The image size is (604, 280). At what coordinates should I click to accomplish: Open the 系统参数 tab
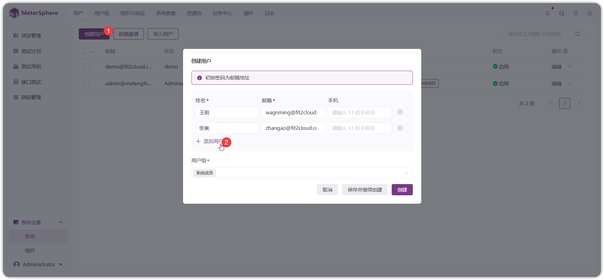(166, 13)
